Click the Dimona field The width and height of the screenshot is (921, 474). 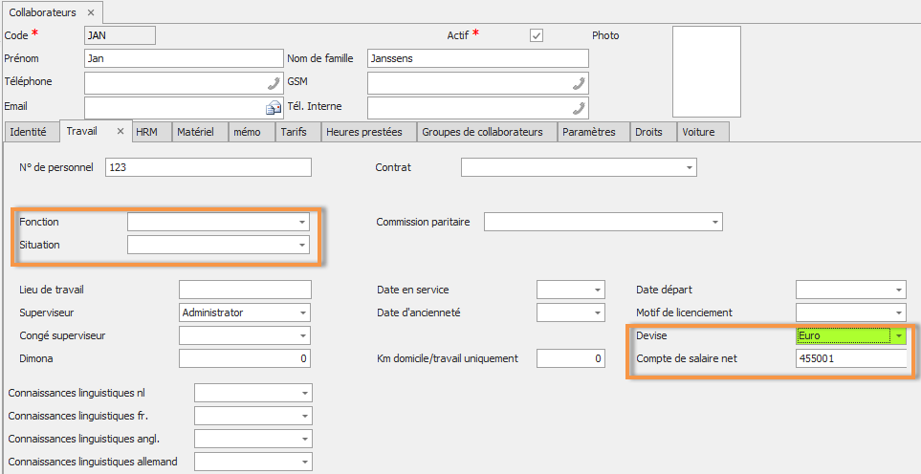click(x=244, y=358)
